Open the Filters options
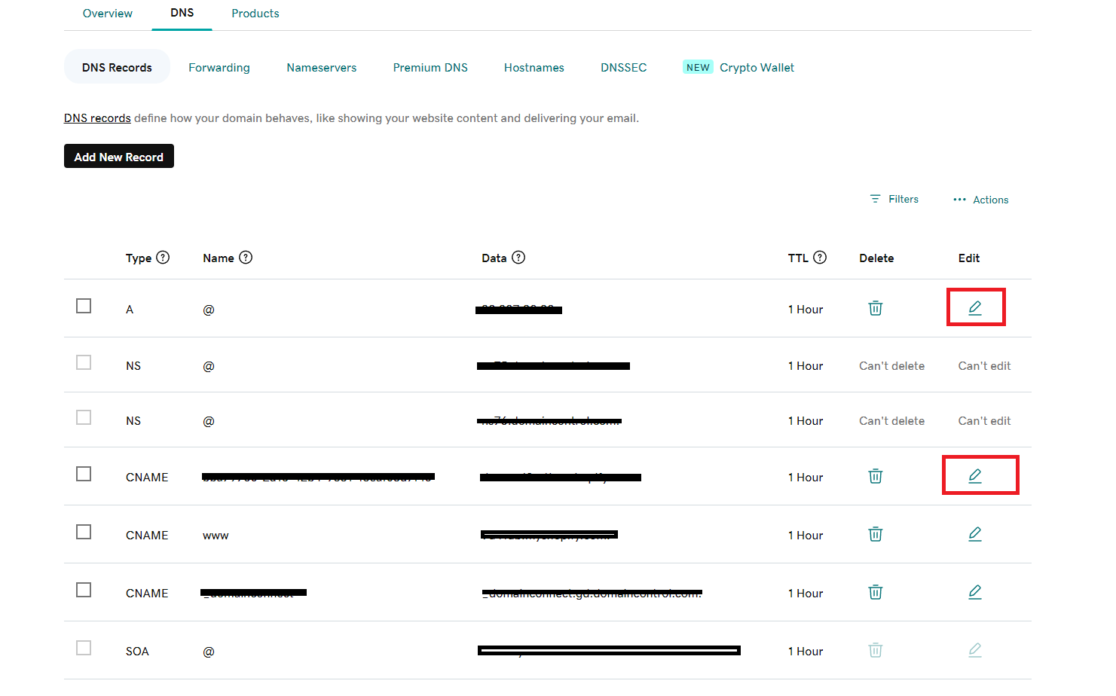 coord(894,199)
